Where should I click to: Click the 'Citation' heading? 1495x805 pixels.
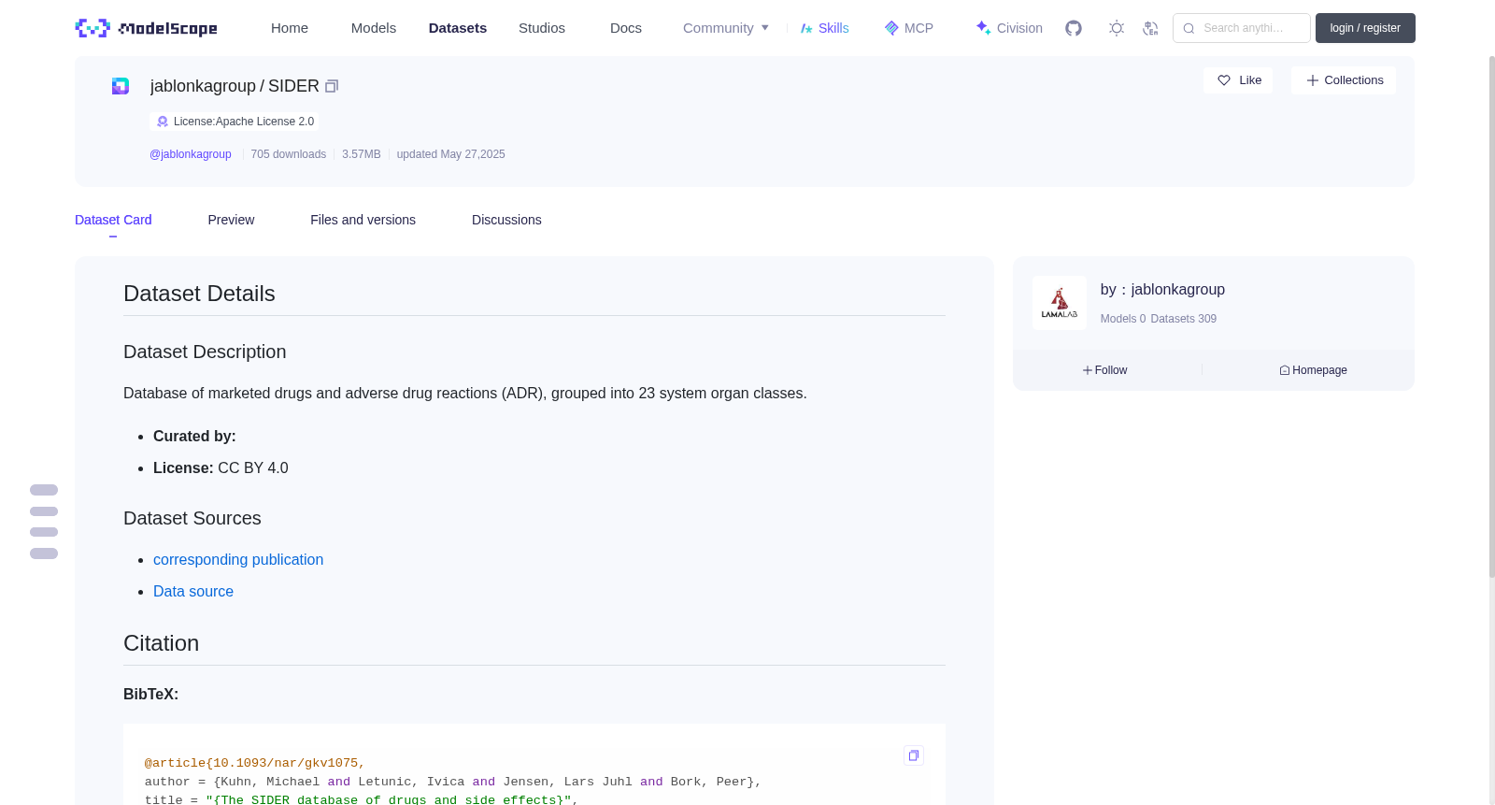(162, 643)
